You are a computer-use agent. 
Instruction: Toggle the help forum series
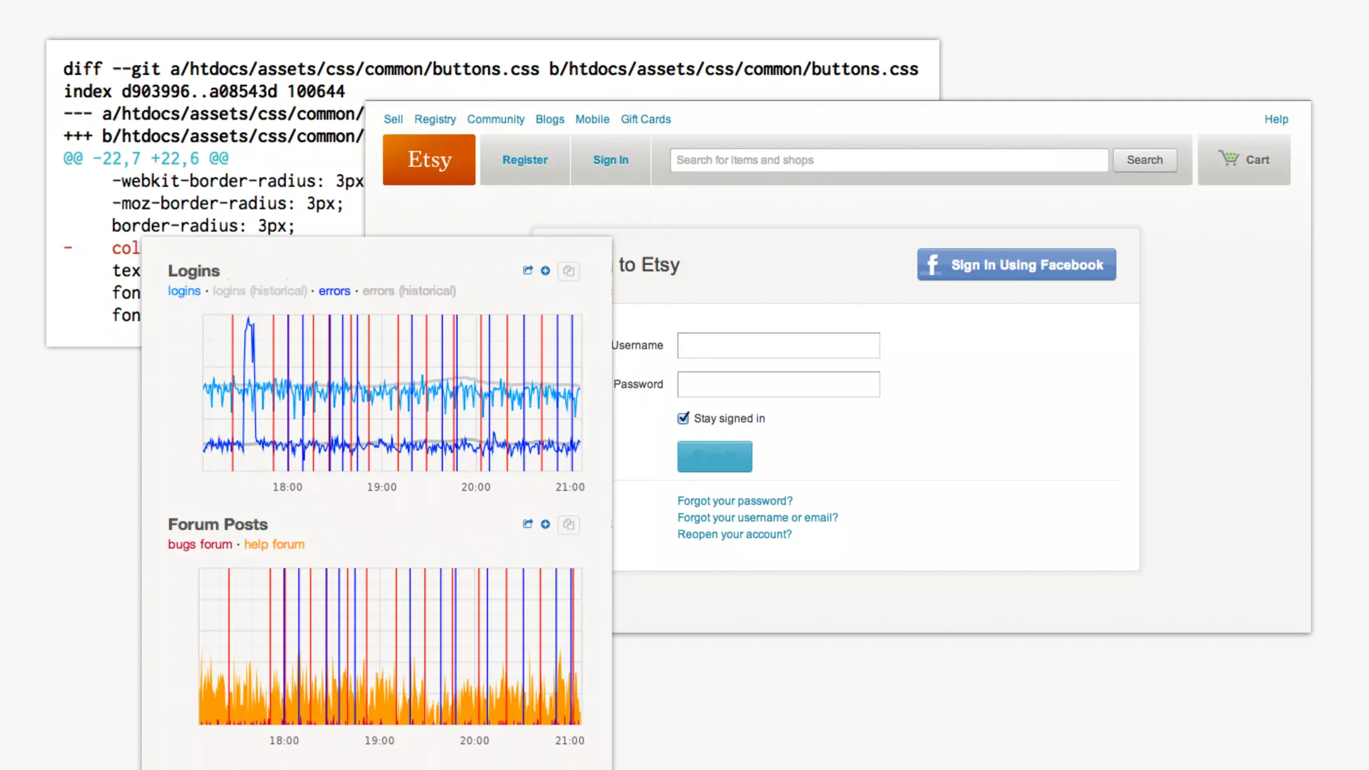(x=274, y=544)
